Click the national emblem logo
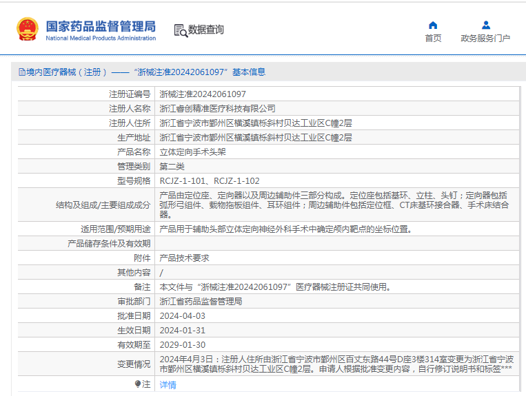The width and height of the screenshot is (526, 396). pyautogui.click(x=27, y=29)
